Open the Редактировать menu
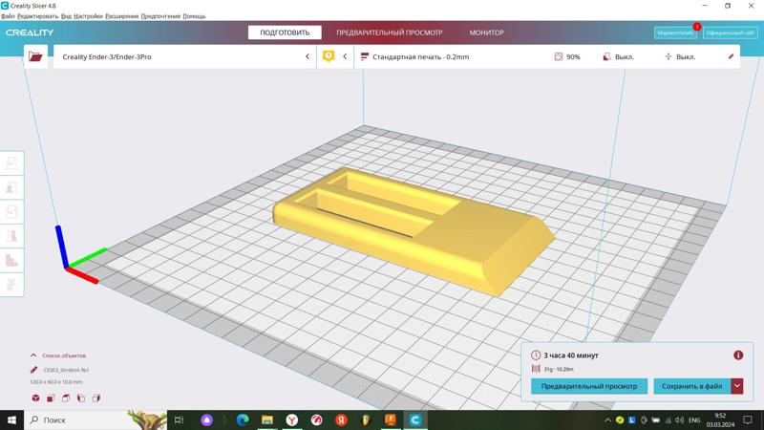The width and height of the screenshot is (764, 430). [37, 16]
